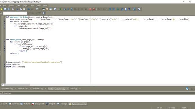Viewport: 195px width, 109px height.
Task: Click the Find magnifier icon
Action: point(37,9)
